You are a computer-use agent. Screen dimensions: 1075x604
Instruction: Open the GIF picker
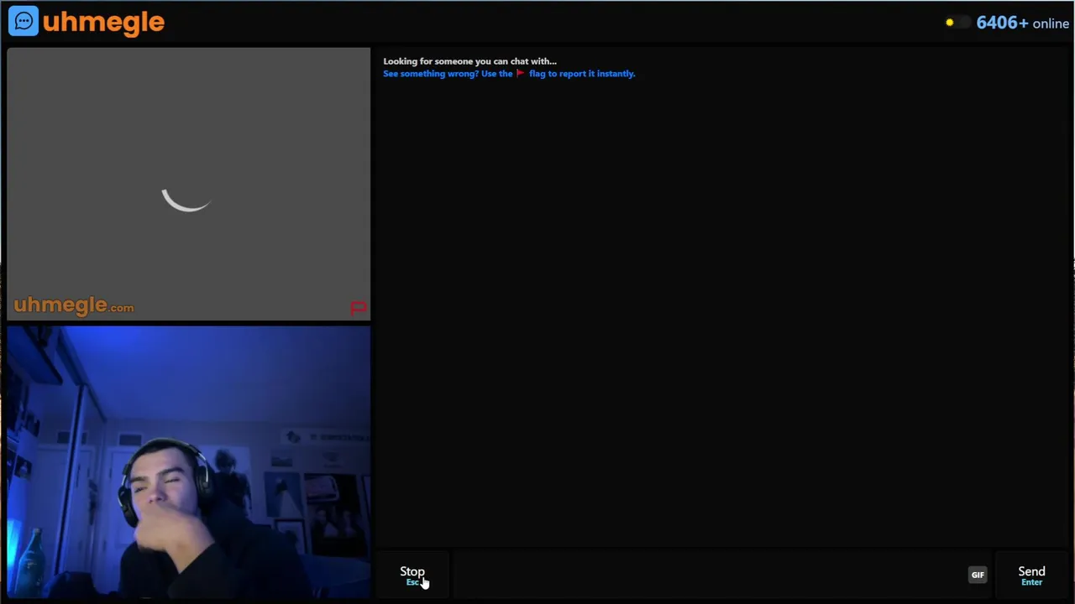point(978,575)
